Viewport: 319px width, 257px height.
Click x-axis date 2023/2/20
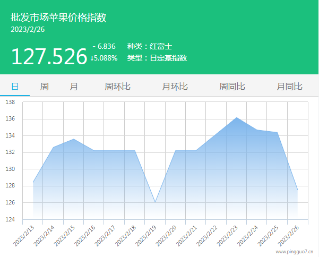(166, 236)
